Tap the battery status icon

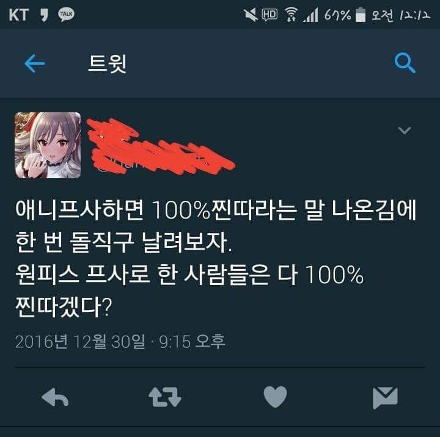point(361,15)
